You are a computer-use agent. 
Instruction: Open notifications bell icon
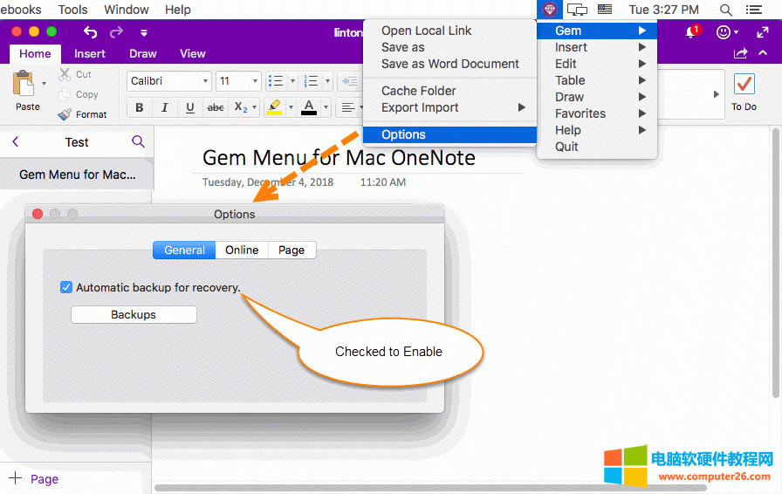[691, 32]
